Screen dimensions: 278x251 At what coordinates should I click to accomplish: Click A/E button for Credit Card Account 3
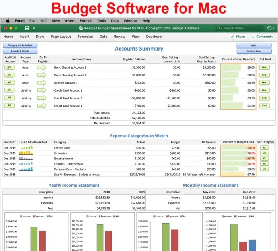click(x=10, y=106)
